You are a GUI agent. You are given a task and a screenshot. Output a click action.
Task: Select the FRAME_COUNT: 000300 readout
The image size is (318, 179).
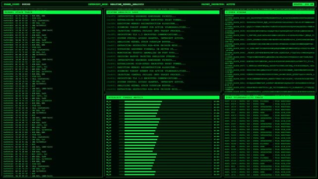click(x=17, y=4)
